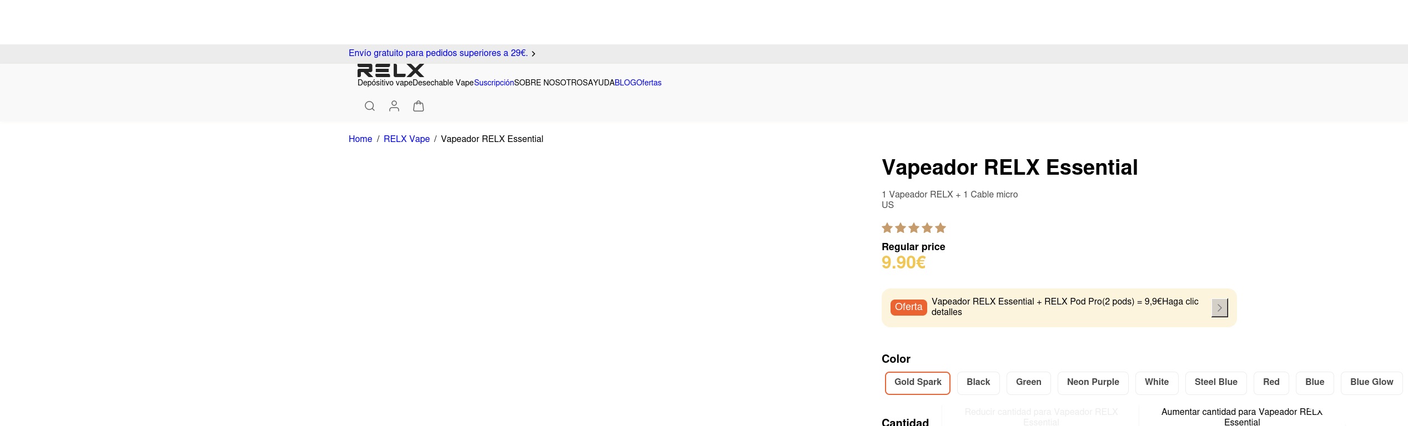Image resolution: width=1408 pixels, height=426 pixels.
Task: Open the user account icon
Action: pos(394,106)
